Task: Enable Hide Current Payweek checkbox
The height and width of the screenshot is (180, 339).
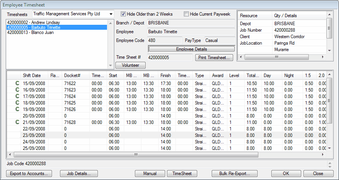Action: coord(186,14)
